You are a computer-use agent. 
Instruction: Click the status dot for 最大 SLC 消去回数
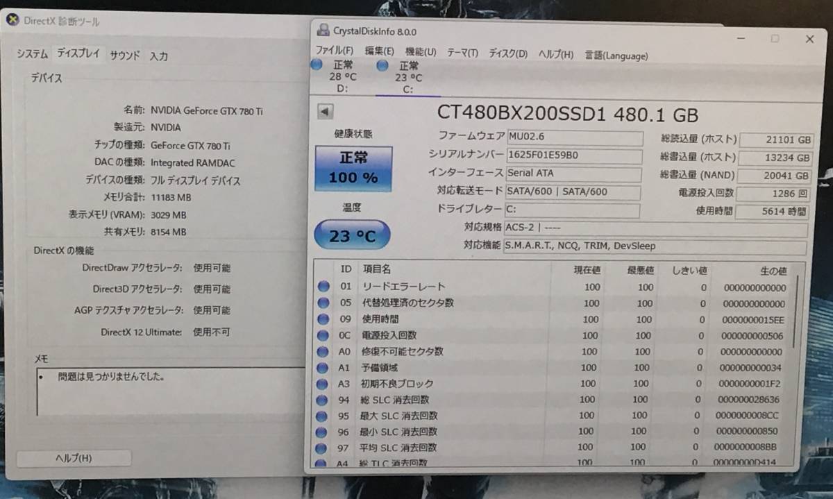(x=323, y=416)
